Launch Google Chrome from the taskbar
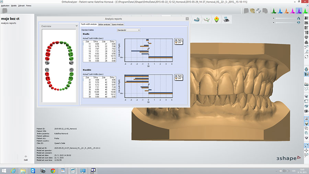The width and height of the screenshot is (309, 174). 53,171
